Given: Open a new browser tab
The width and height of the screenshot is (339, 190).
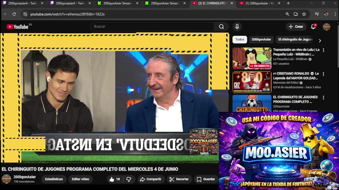Looking at the screenshot, I should 288,3.
